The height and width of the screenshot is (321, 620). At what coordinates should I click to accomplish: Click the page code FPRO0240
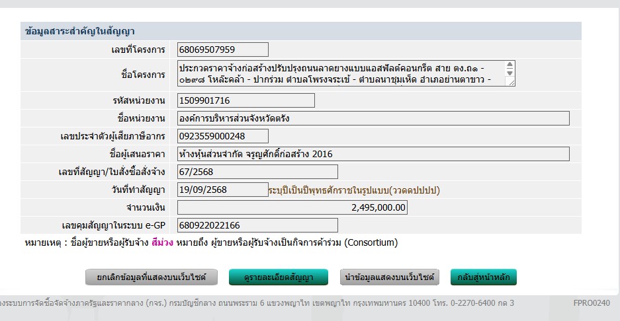(x=592, y=303)
